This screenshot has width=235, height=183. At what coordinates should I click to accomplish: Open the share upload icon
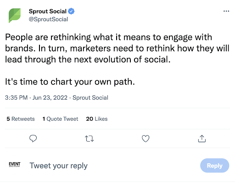[202, 139]
